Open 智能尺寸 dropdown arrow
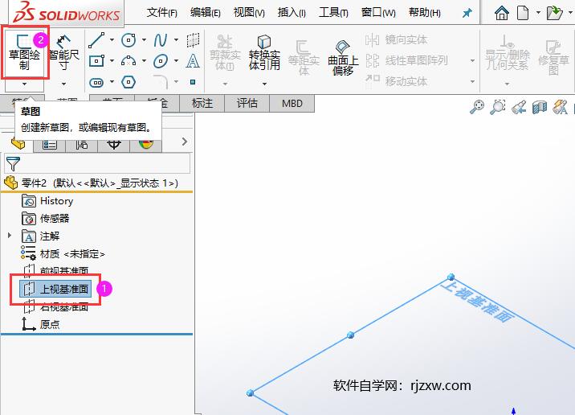Screen dimensions: 575x415 pyautogui.click(x=63, y=84)
